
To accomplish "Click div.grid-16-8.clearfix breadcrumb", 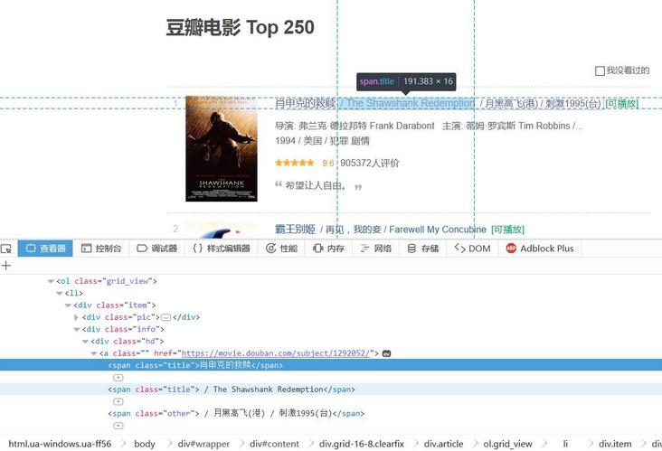I will coord(362,444).
